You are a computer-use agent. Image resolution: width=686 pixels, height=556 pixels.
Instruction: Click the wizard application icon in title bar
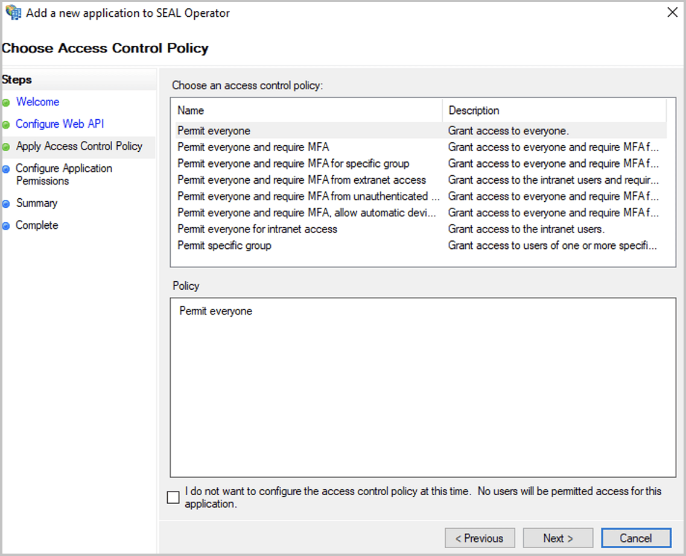click(x=11, y=12)
